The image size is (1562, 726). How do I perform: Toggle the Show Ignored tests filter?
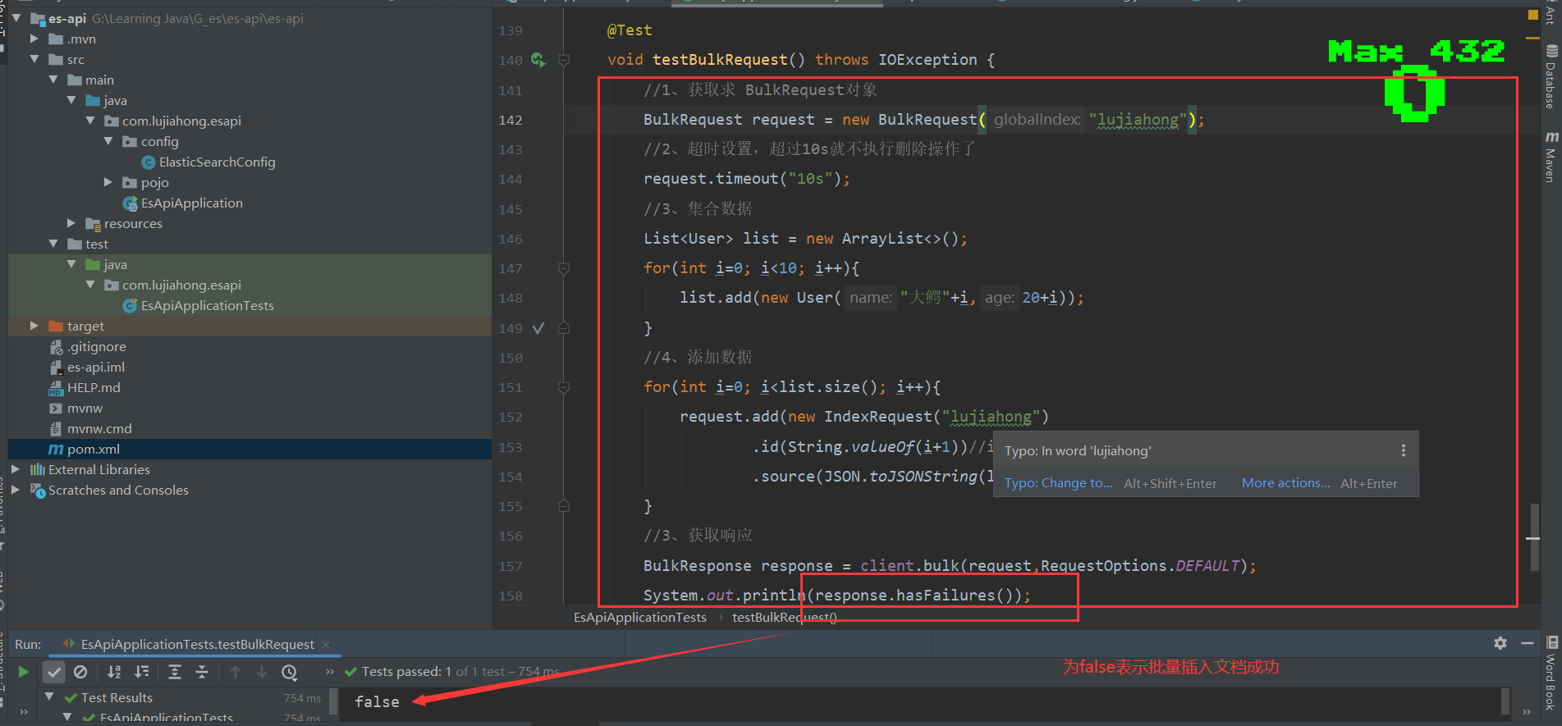click(80, 672)
